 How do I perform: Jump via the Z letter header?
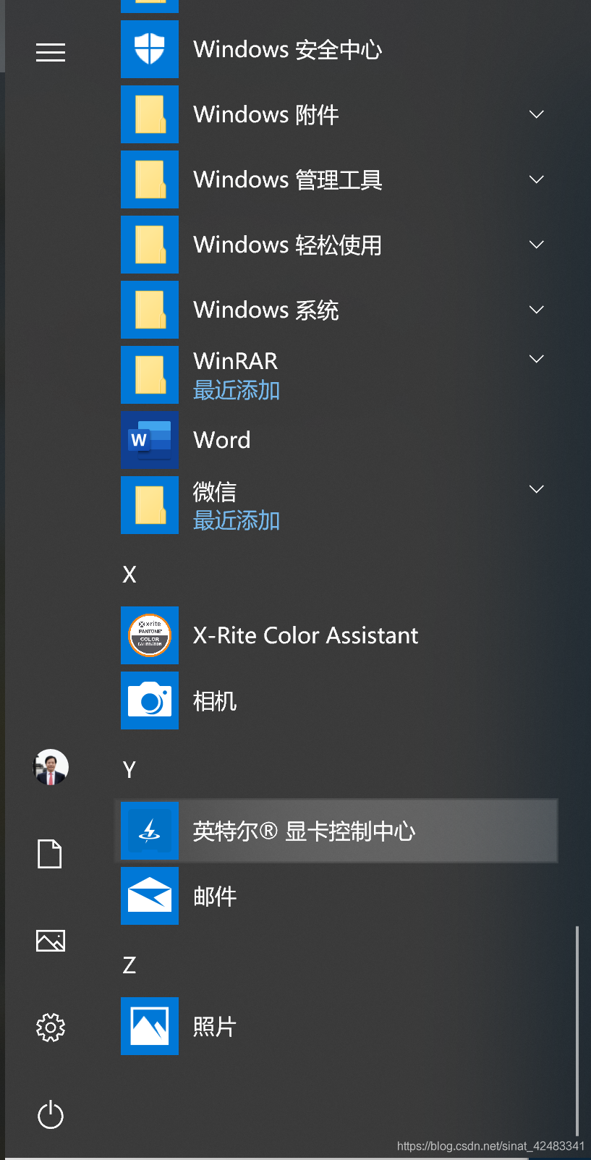click(129, 965)
